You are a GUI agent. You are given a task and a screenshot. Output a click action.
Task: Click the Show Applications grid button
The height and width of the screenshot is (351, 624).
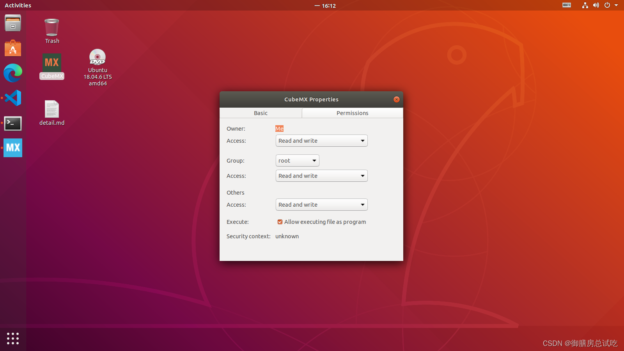point(13,339)
